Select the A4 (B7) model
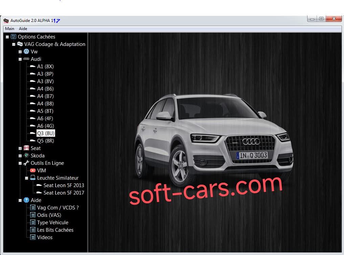344x255 pixels. tap(45, 96)
